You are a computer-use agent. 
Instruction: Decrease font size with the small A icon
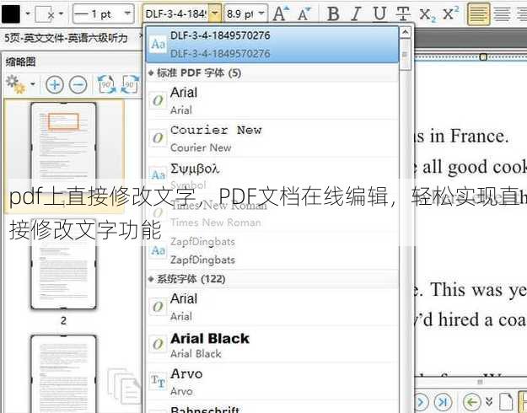coord(305,14)
